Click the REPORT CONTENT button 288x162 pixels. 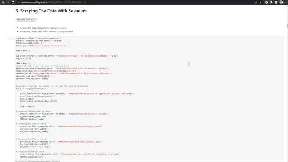click(26, 19)
